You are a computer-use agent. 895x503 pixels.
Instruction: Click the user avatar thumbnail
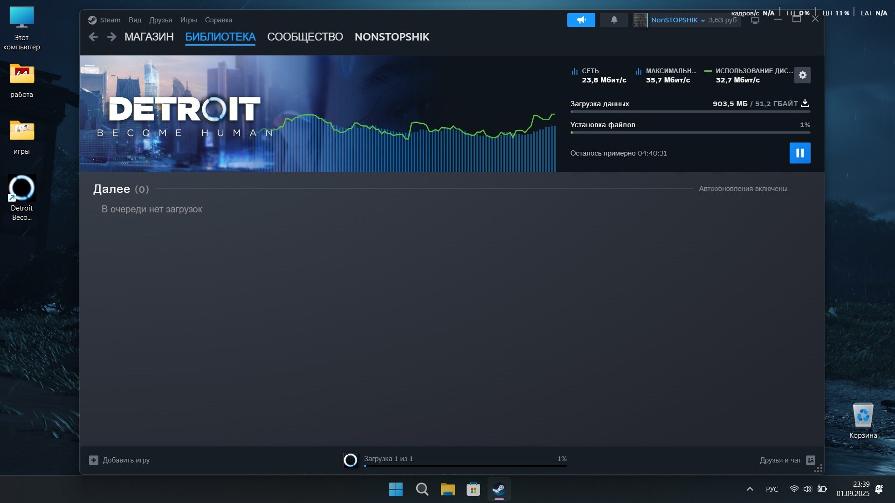coord(640,20)
